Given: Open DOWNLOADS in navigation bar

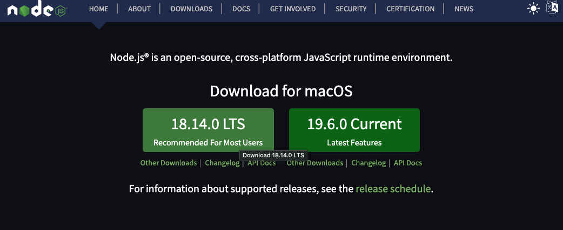Looking at the screenshot, I should point(191,9).
